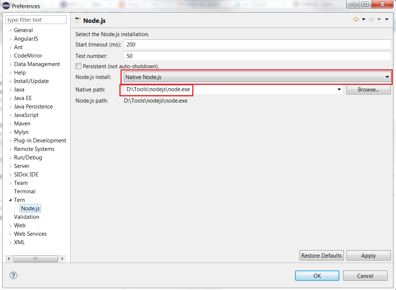The height and width of the screenshot is (290, 396).
Task: Select Terminal in preferences tree
Action: [25, 191]
